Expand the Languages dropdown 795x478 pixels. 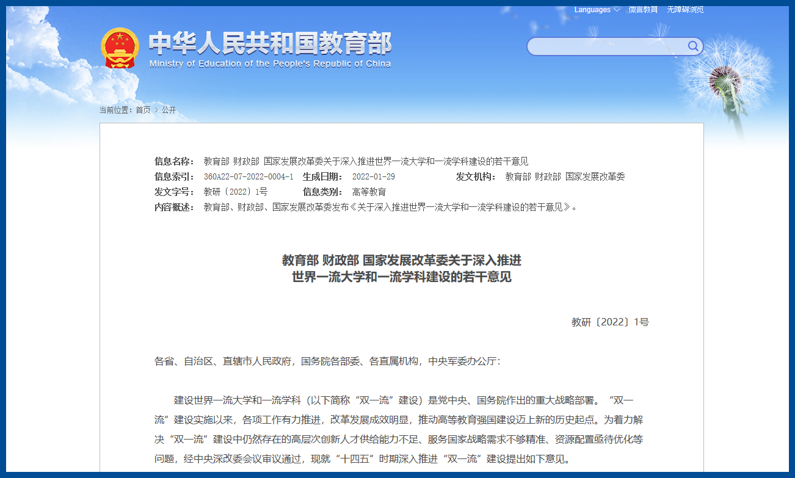click(x=597, y=10)
